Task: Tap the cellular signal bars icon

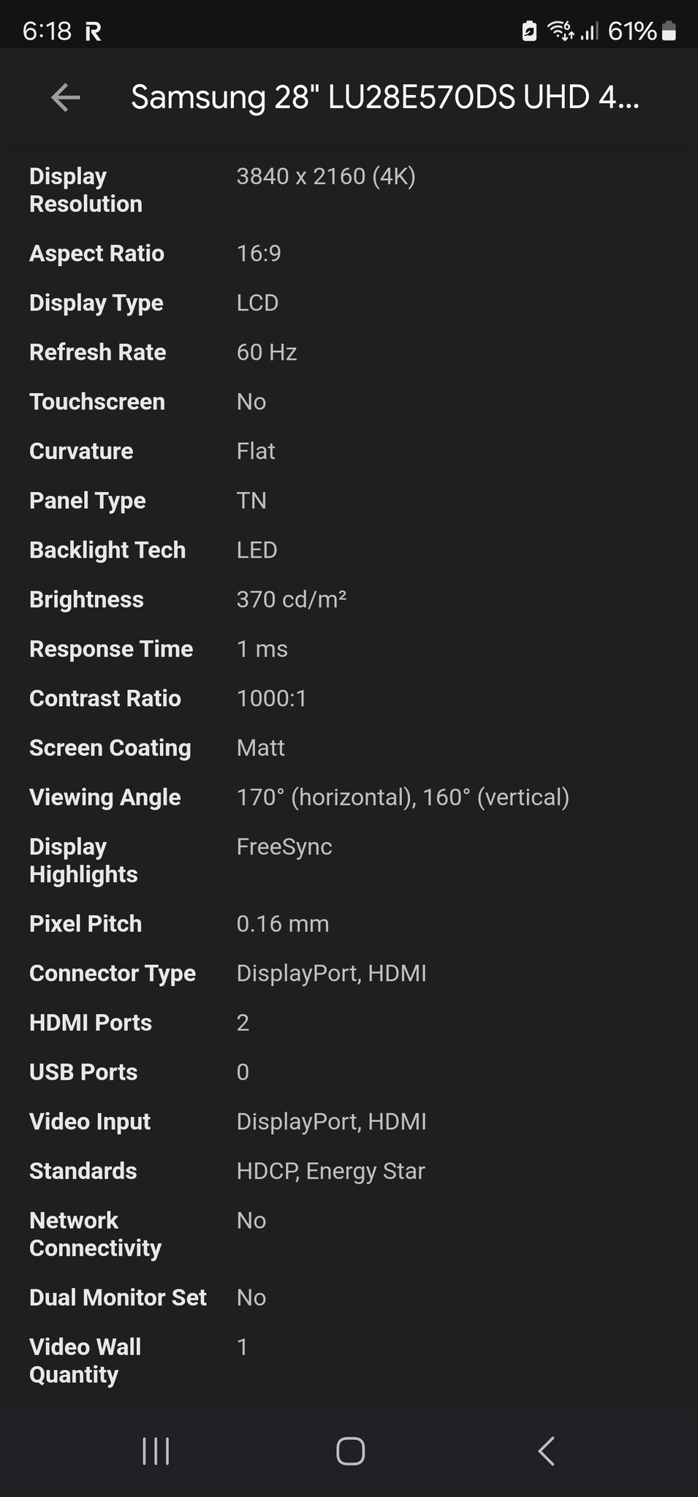Action: coord(589,31)
